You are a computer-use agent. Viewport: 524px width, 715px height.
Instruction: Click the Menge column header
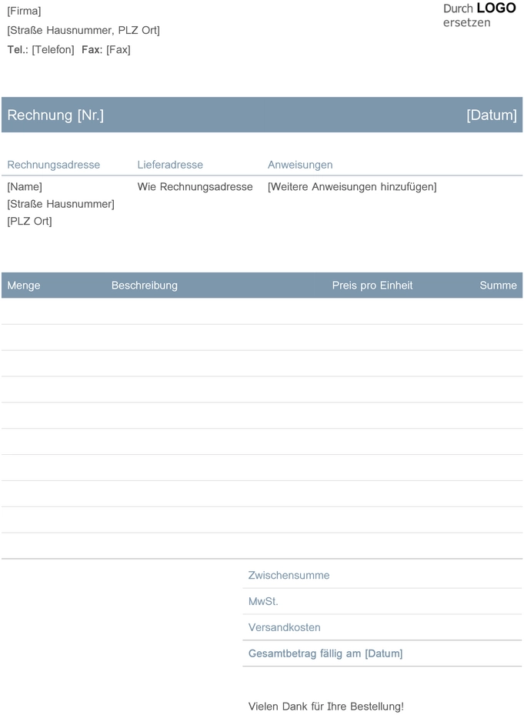click(24, 286)
